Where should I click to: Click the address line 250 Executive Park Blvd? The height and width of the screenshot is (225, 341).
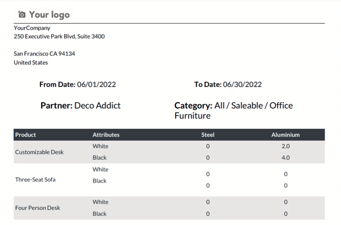[x=59, y=36]
